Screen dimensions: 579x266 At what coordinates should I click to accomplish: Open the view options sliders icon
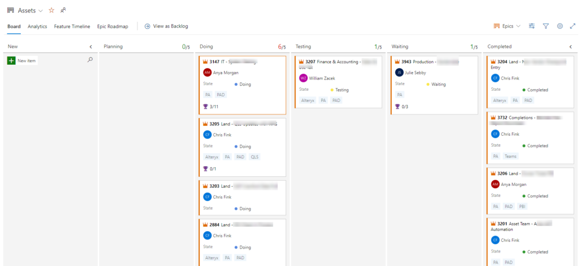pos(532,26)
